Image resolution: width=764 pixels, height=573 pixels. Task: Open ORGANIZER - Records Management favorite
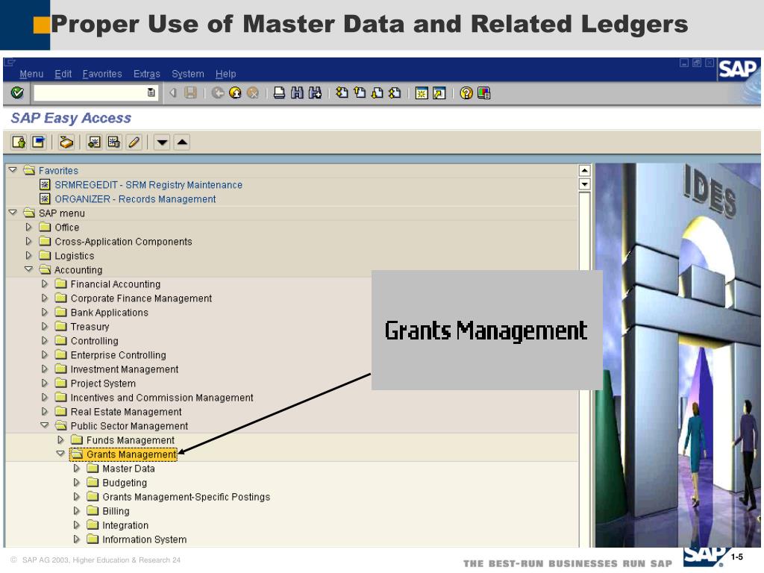click(135, 198)
